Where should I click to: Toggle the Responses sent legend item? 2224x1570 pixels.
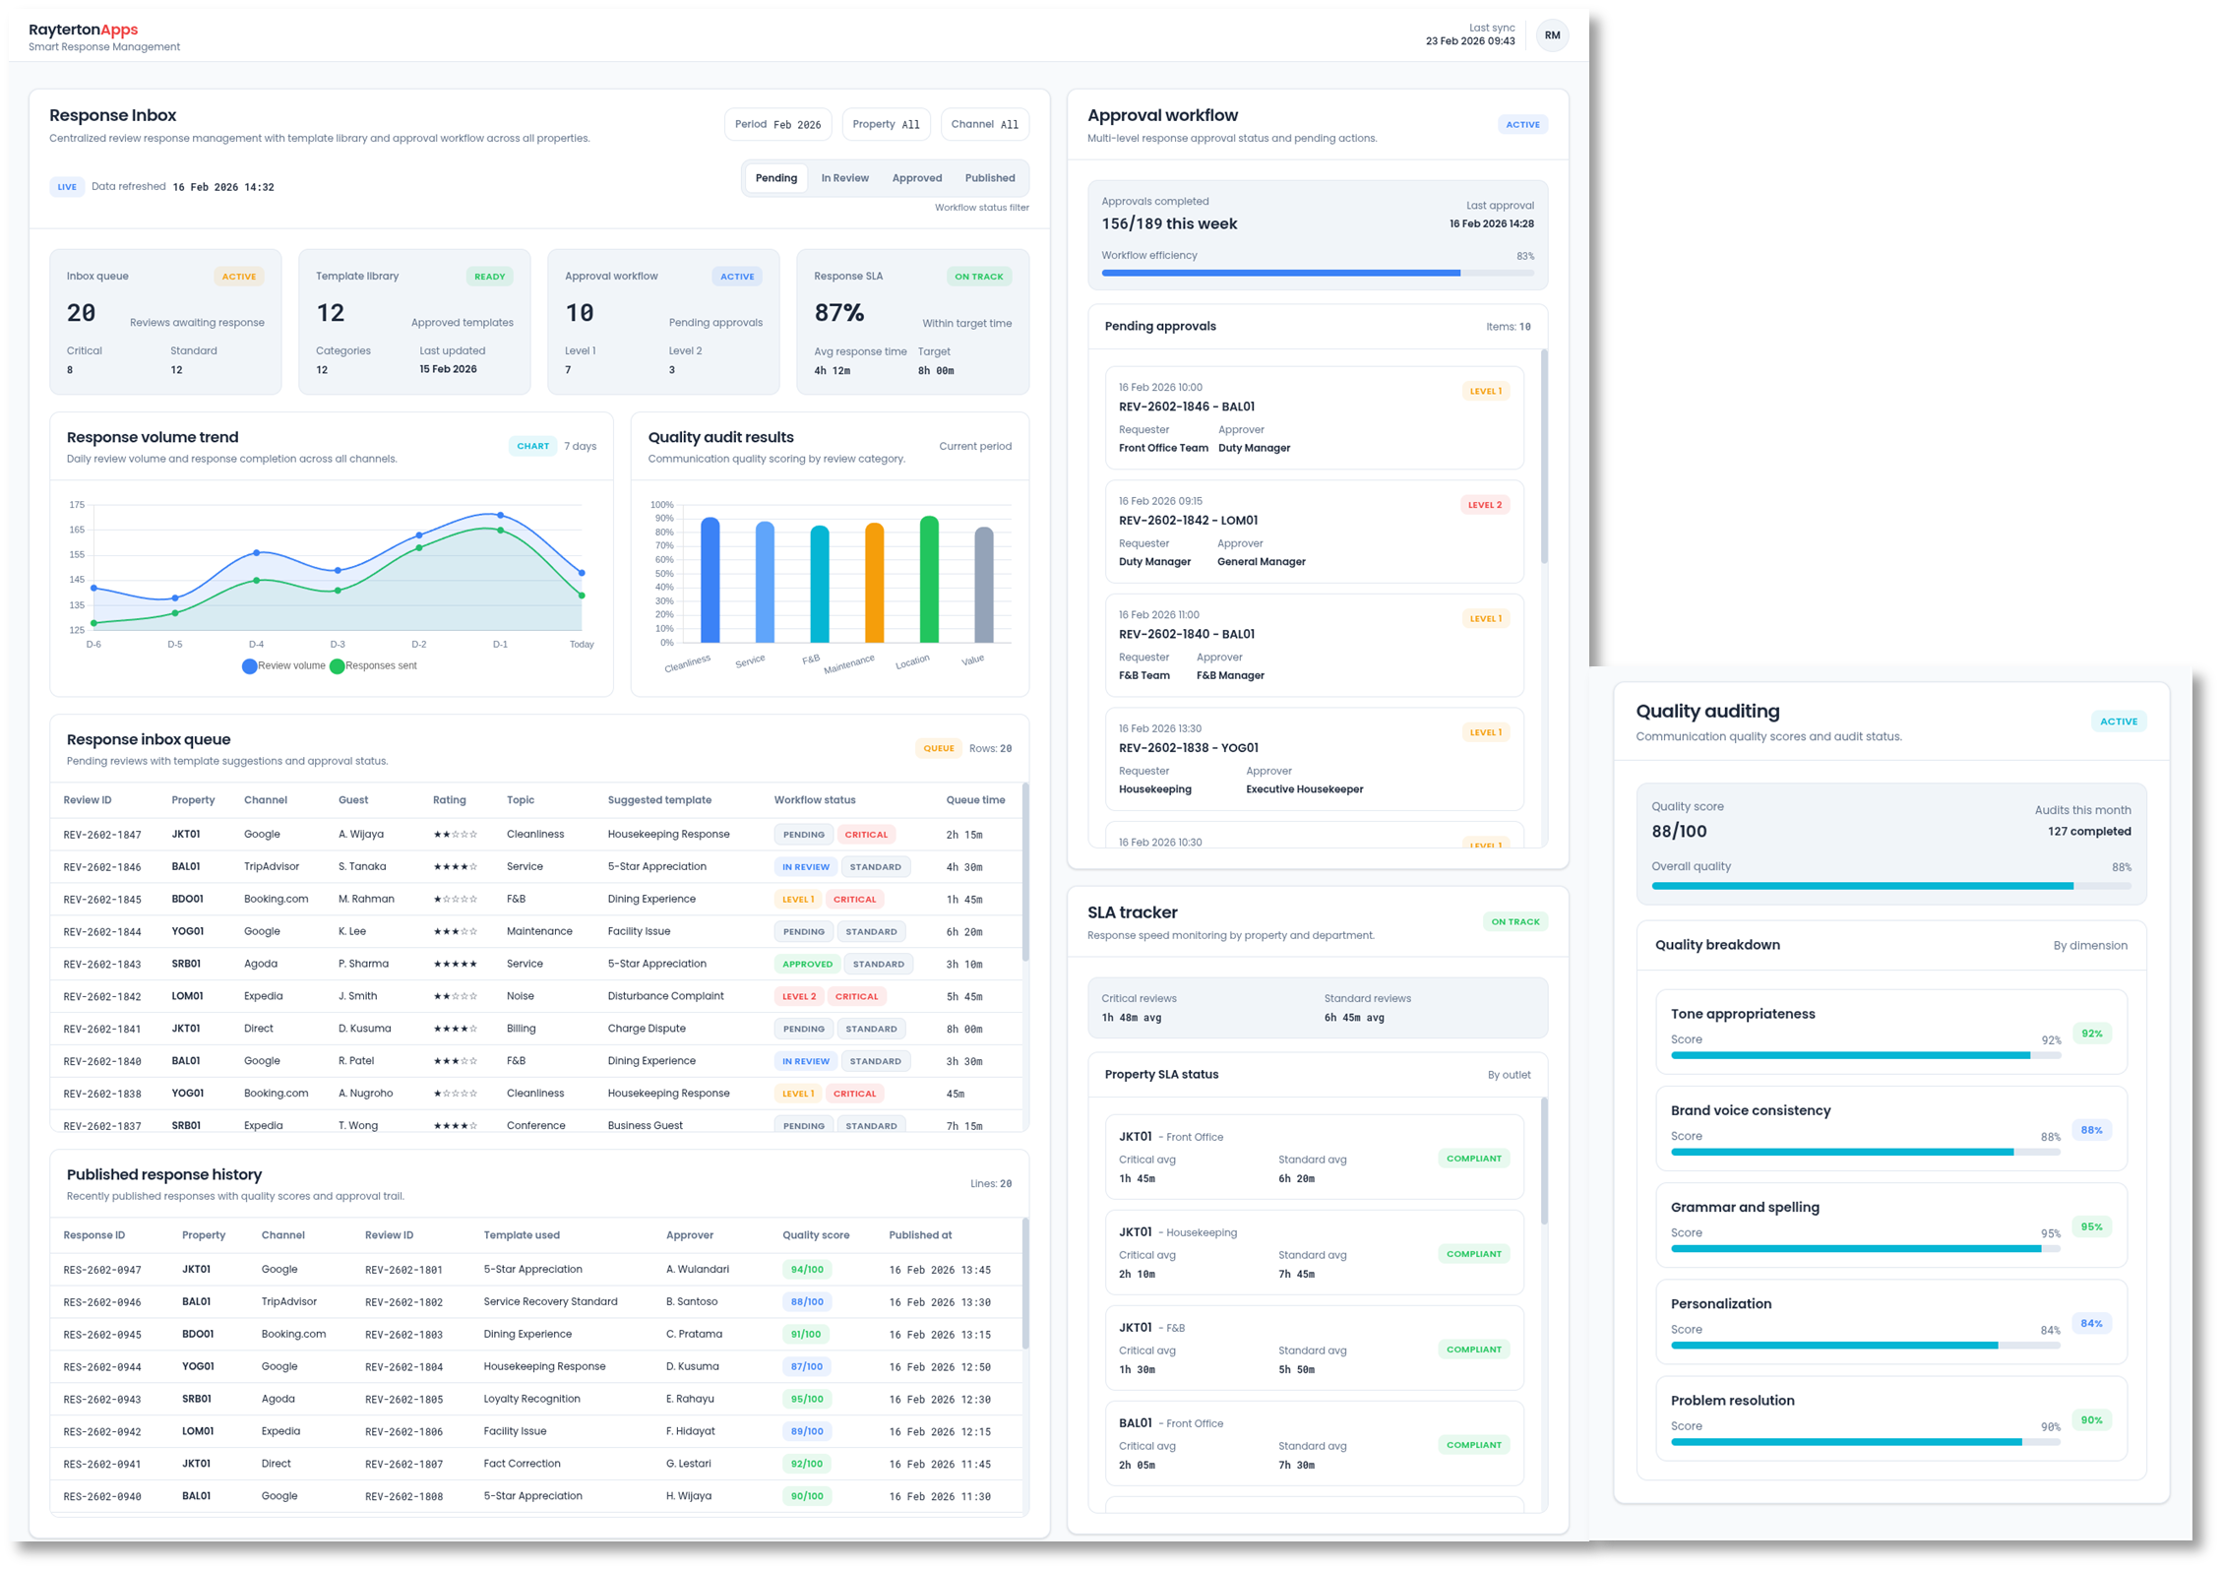tap(377, 665)
